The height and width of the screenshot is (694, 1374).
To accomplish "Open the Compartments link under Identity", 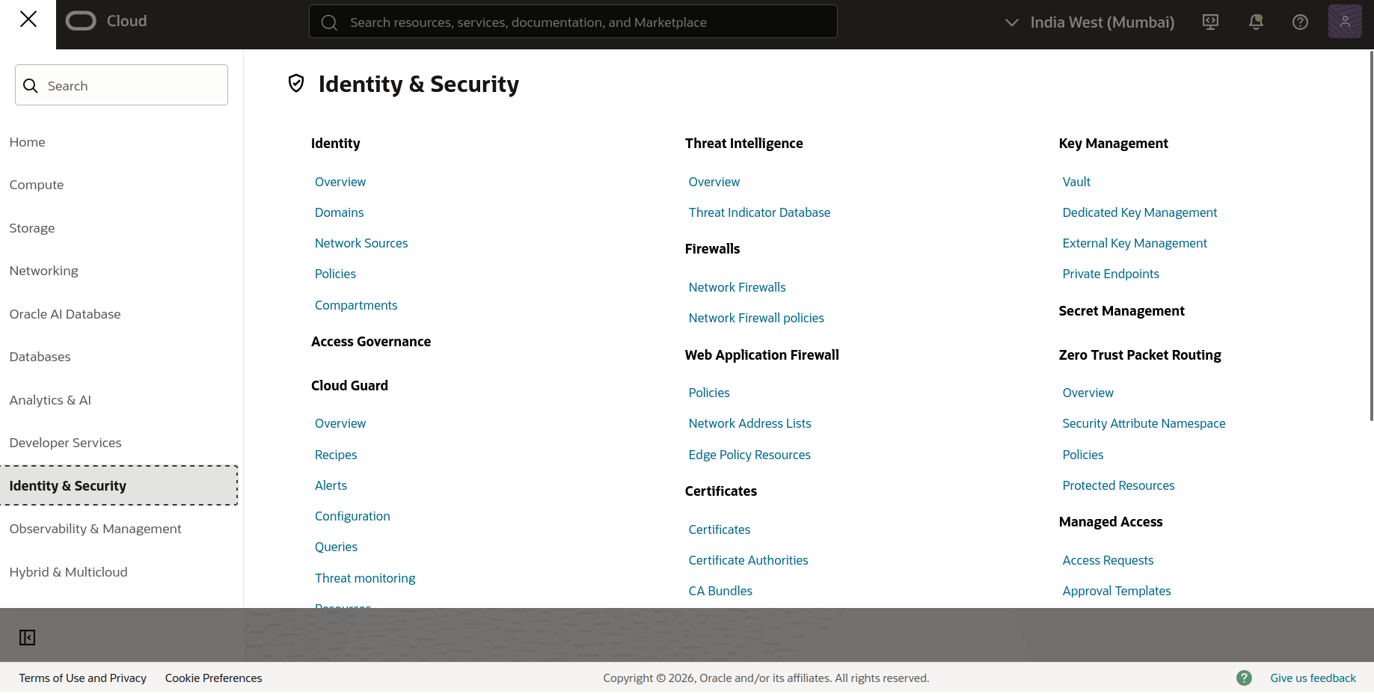I will click(x=356, y=305).
